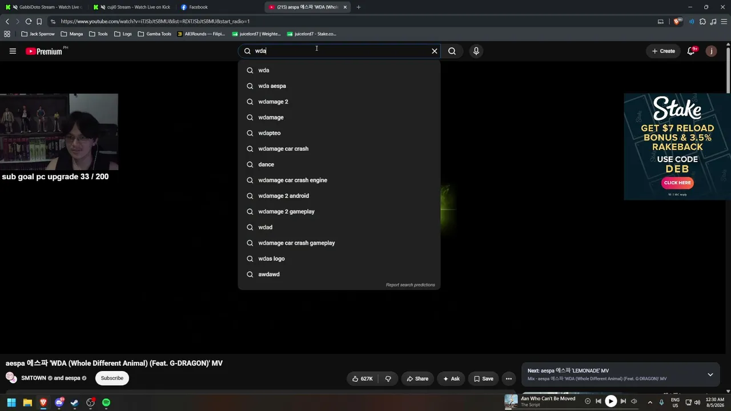The image size is (731, 411).
Task: Open OBS Studio from taskbar
Action: 90,402
